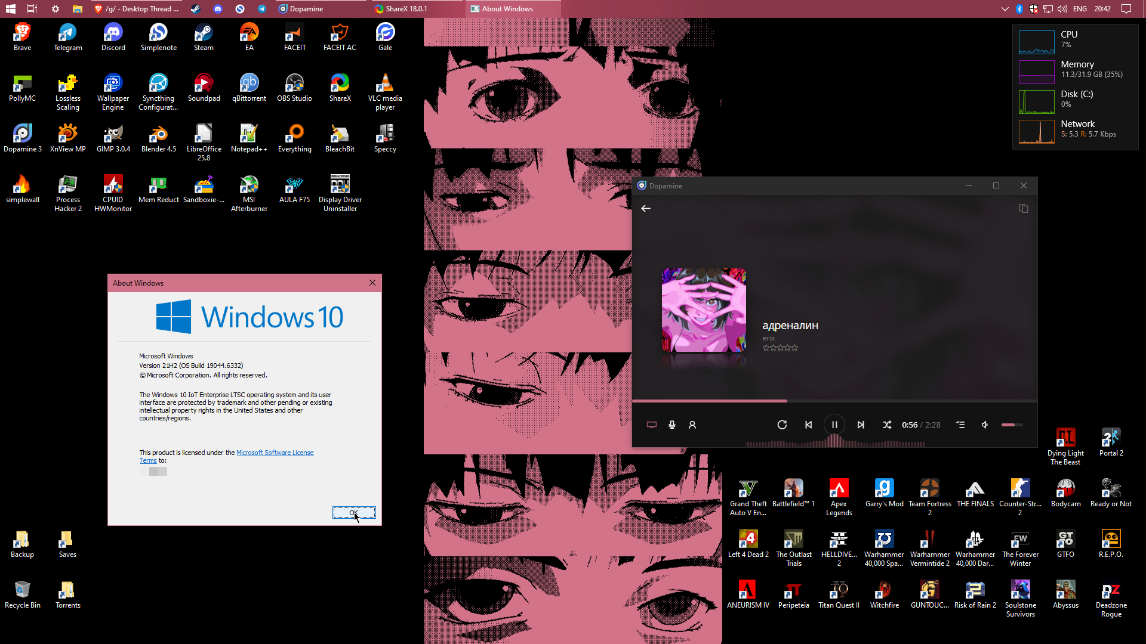Toggle the loop/repeat button in Dopamine

(x=782, y=425)
